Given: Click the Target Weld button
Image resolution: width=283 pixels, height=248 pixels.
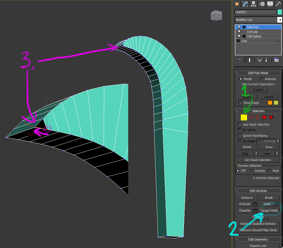Looking at the screenshot, I should pos(269,211).
